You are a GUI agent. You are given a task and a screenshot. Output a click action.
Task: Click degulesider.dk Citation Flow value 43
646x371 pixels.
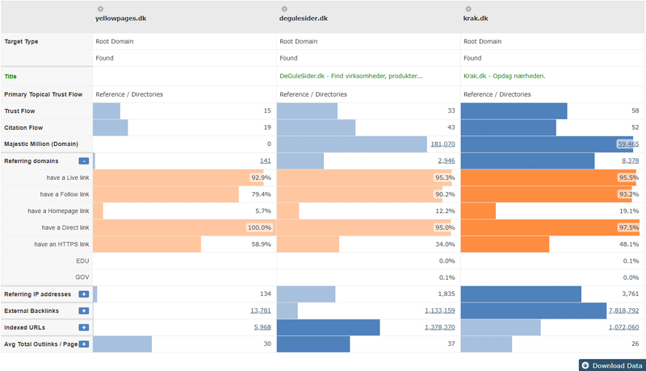coord(451,127)
